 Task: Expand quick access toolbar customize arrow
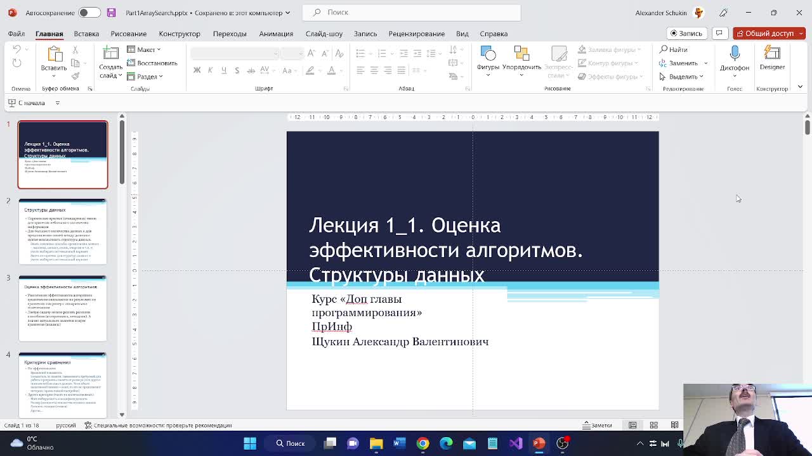[x=57, y=103]
